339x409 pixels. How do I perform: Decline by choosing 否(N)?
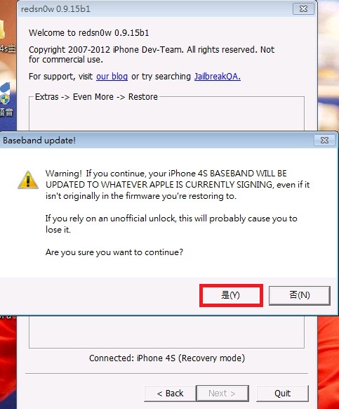coord(300,295)
